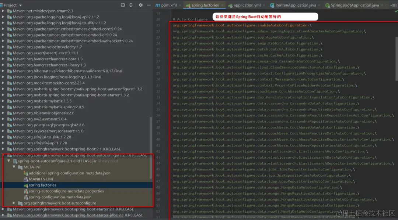Close the pom.xml tab
The height and width of the screenshot is (220, 398).
180,5
